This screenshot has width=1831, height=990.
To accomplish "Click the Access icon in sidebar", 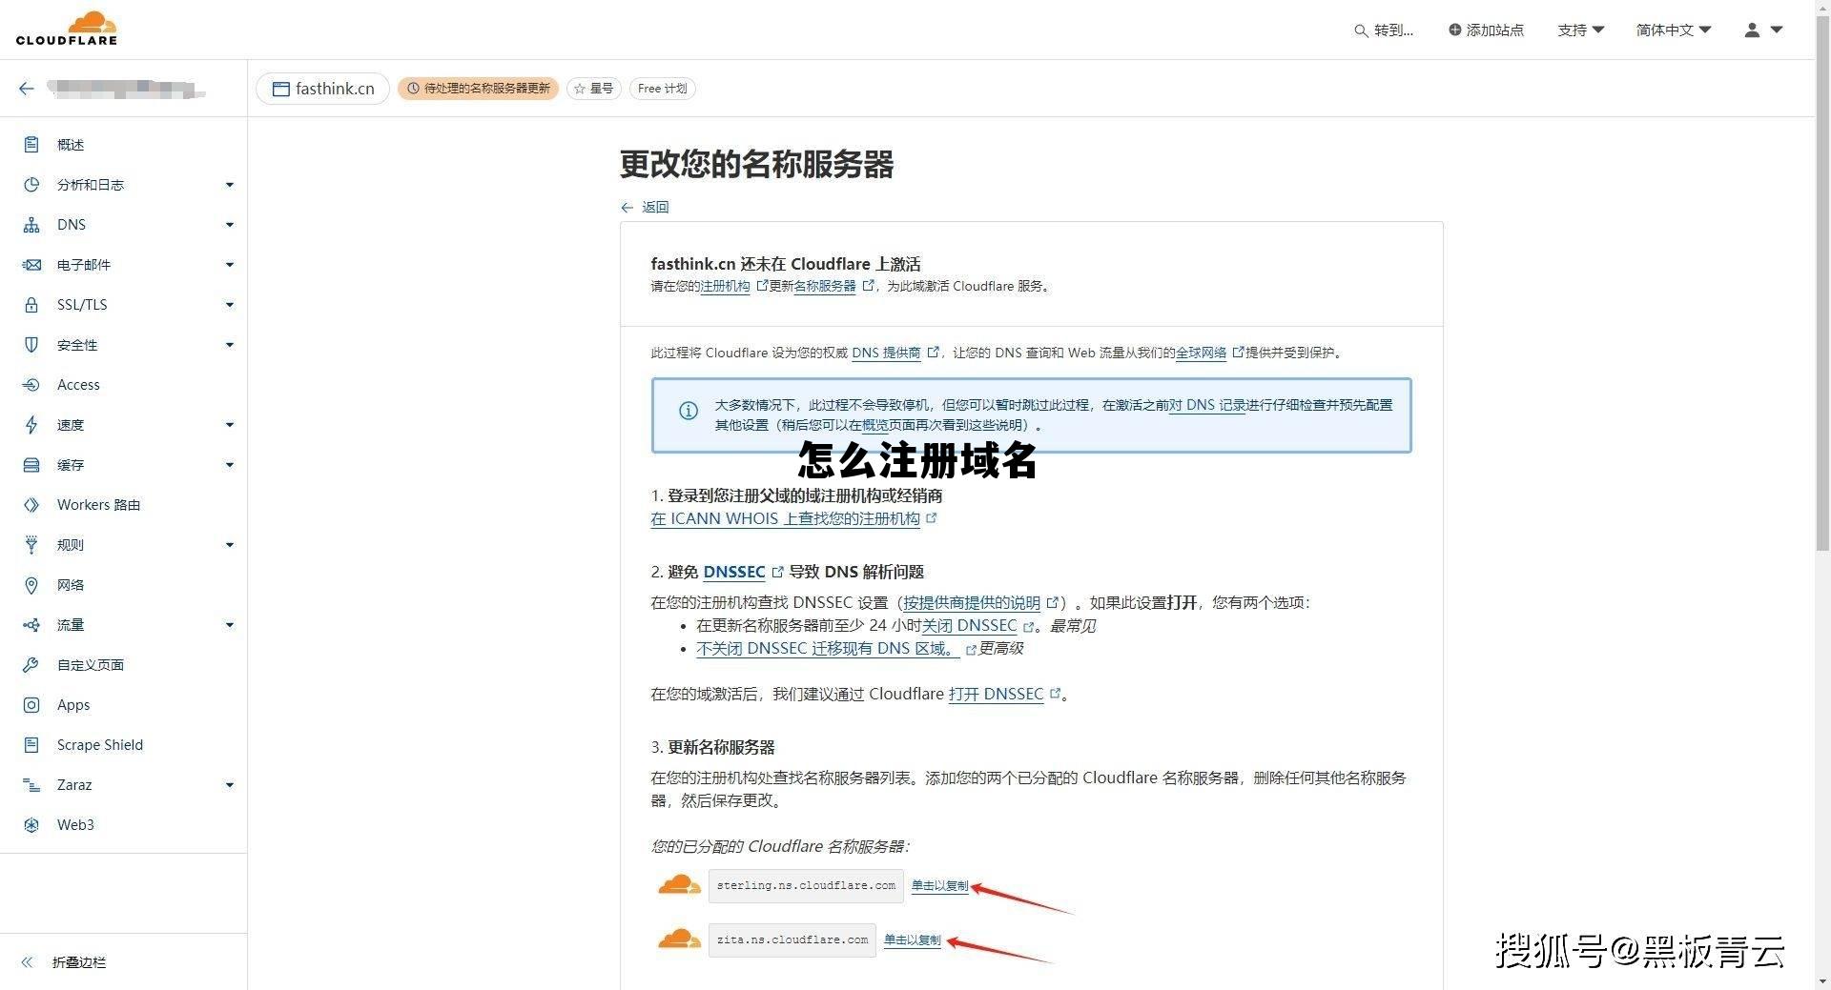I will (31, 385).
